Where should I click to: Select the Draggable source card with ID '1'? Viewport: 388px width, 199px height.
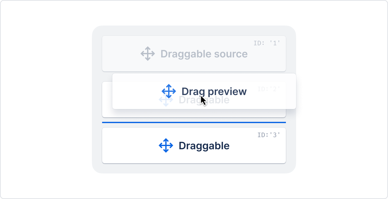[194, 54]
